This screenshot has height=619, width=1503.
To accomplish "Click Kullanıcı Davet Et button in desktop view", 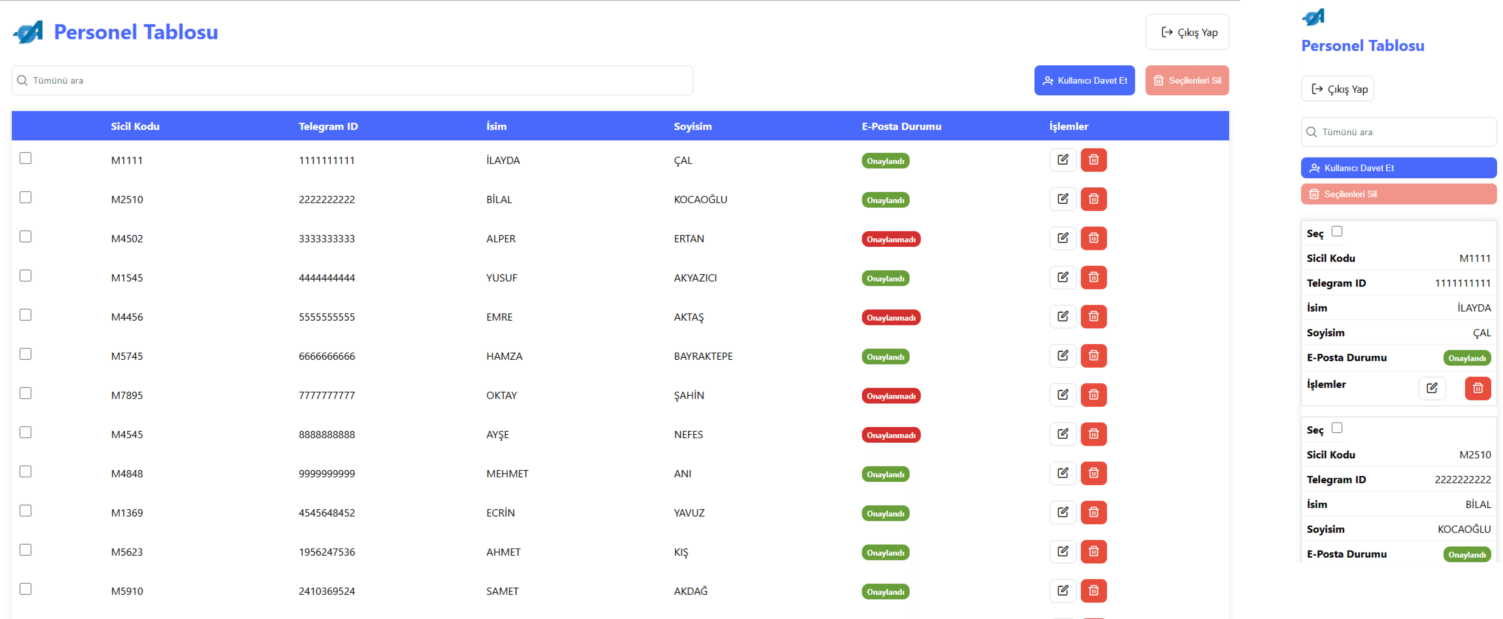I will click(x=1084, y=81).
